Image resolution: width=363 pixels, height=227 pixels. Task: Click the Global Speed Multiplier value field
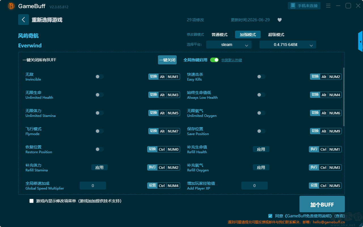pos(93,186)
